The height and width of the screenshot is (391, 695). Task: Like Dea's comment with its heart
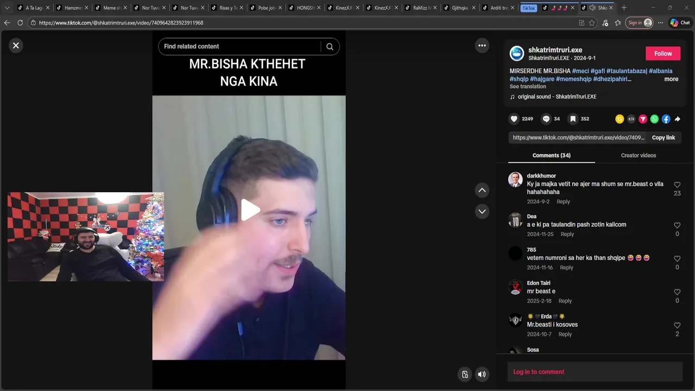coord(677,225)
